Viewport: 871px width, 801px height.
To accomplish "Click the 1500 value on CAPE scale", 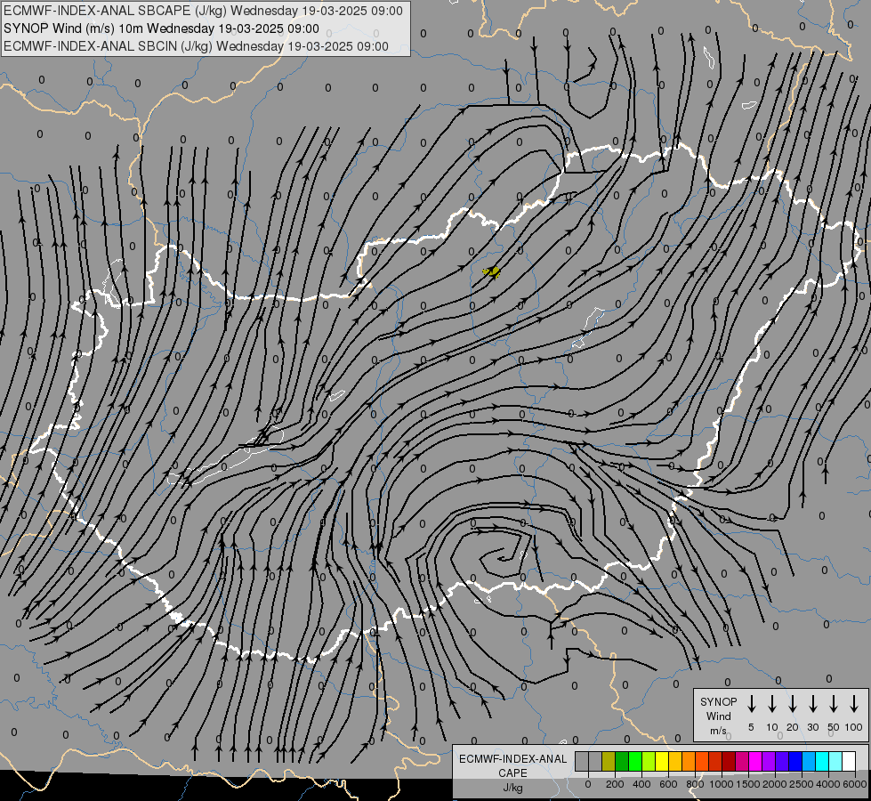I will click(748, 784).
